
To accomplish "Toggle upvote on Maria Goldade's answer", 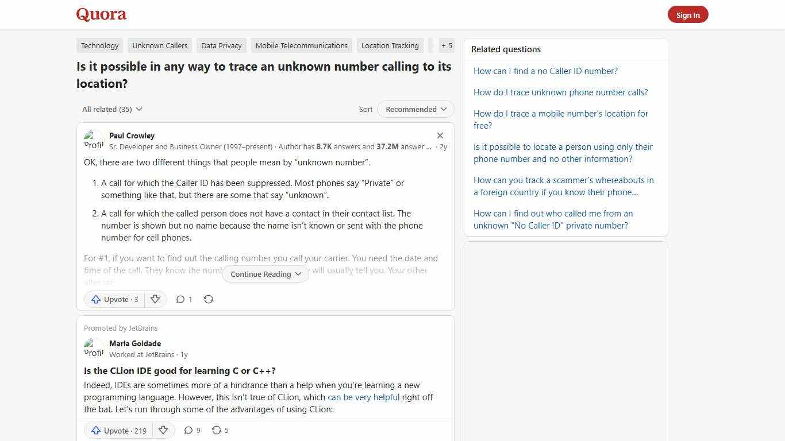I will (118, 430).
